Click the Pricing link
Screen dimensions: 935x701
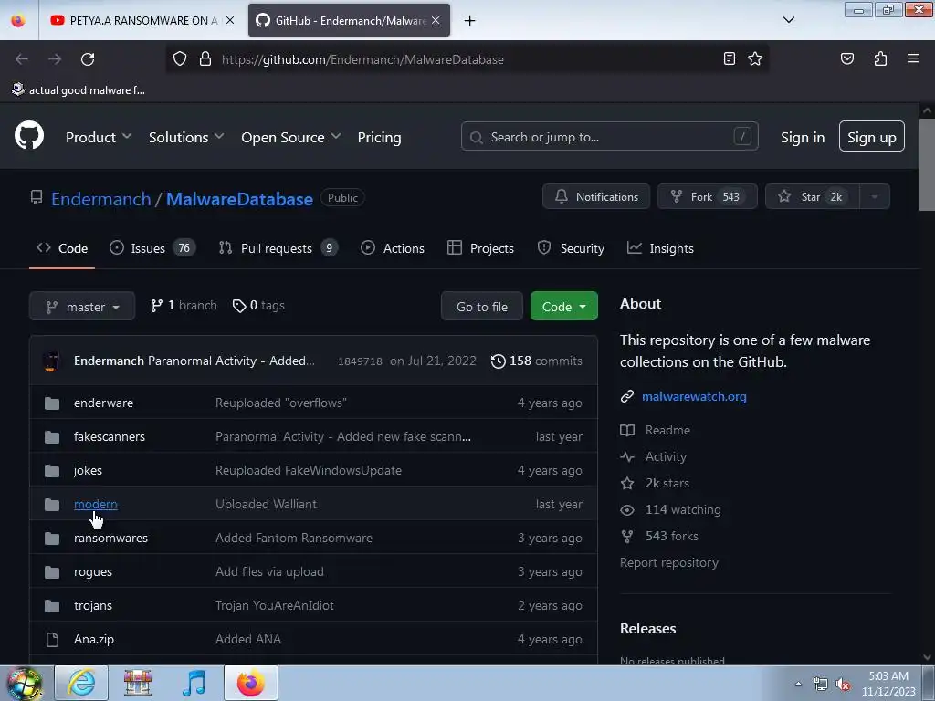(x=379, y=137)
